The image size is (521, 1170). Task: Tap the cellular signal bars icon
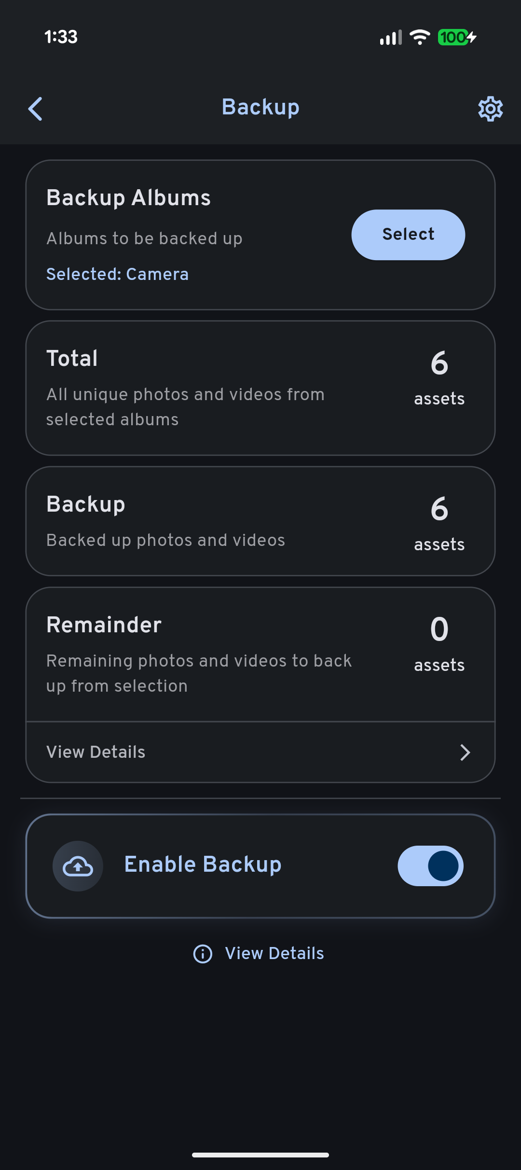click(390, 38)
